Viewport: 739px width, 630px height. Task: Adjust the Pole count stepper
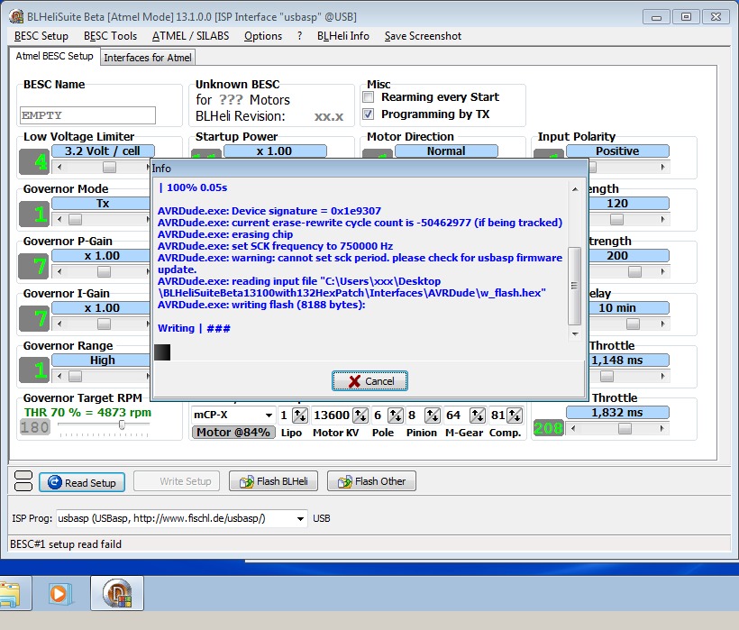coord(396,415)
